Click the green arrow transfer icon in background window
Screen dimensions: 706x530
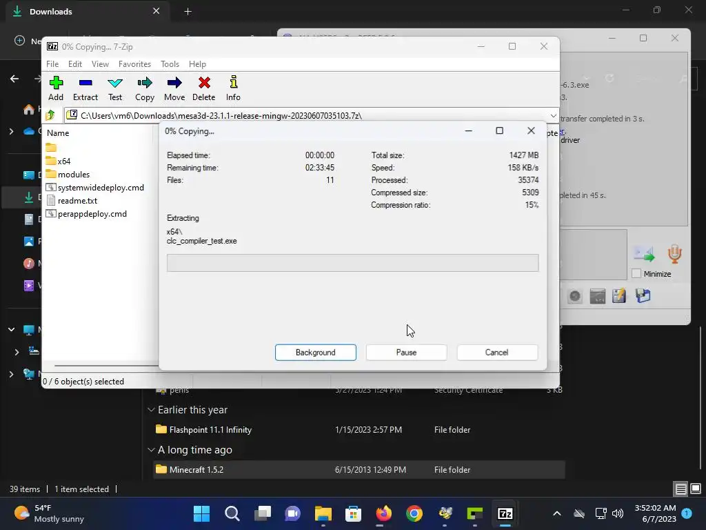coord(644,254)
